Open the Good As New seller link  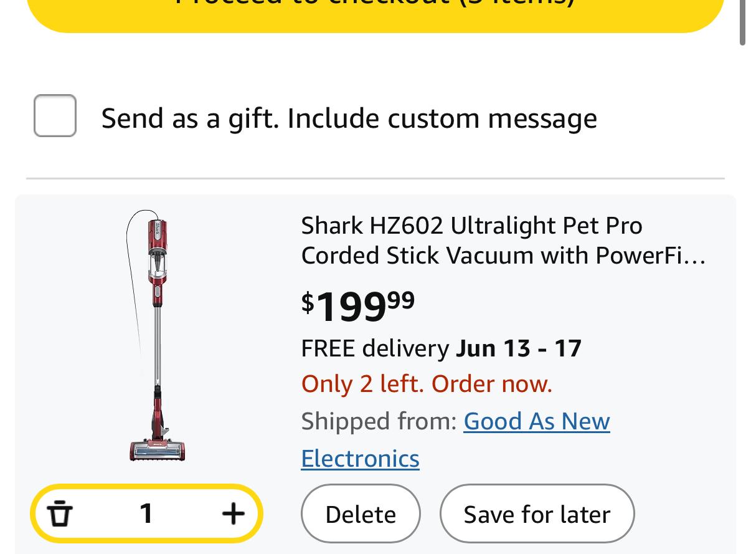coord(537,421)
